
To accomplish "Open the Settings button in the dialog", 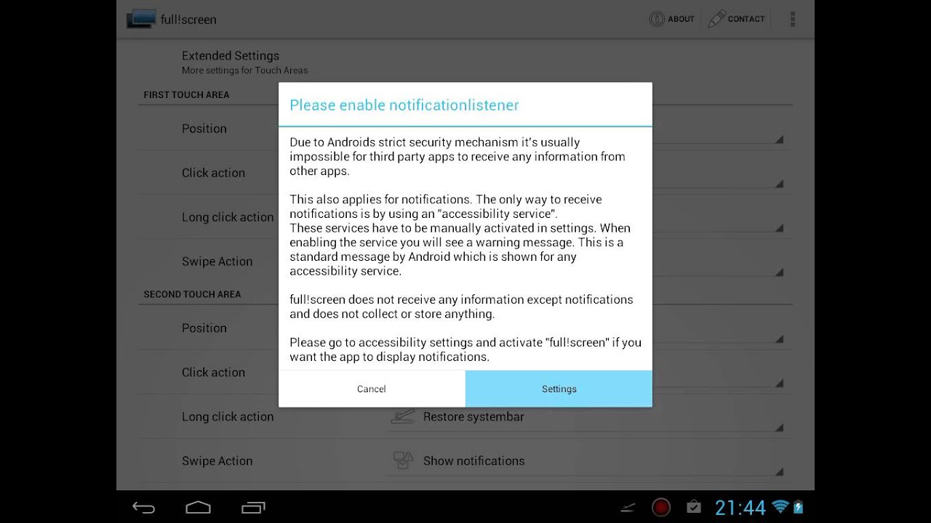I will click(x=559, y=389).
